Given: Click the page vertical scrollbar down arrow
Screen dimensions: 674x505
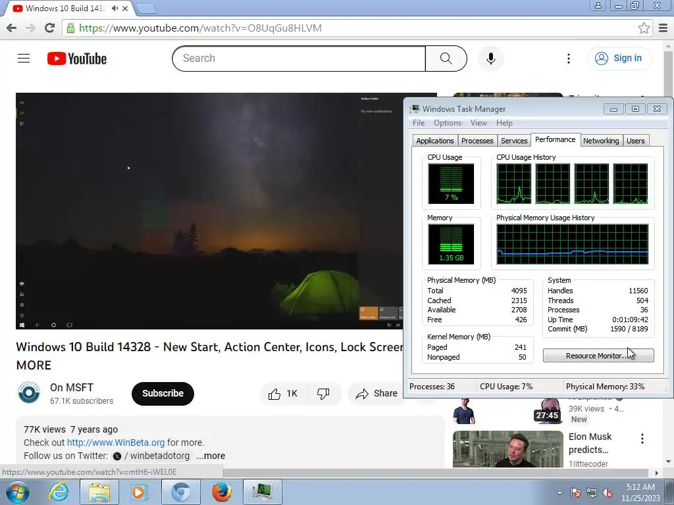Looking at the screenshot, I should (669, 462).
